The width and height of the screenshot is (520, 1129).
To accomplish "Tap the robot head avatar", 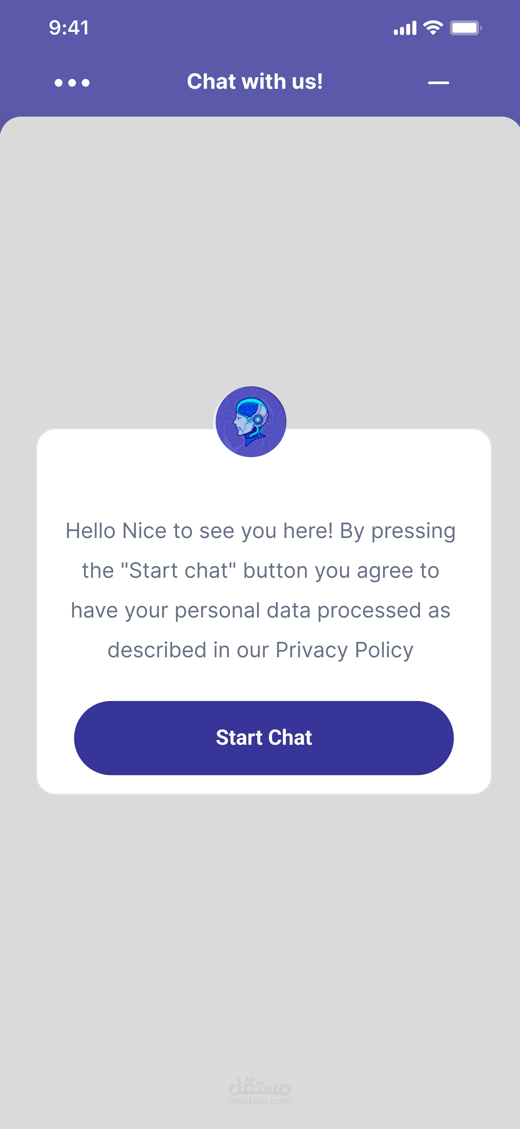I will coord(251,422).
